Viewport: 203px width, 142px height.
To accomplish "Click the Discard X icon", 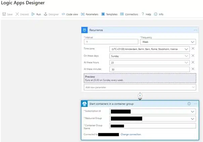I will tap(17, 14).
